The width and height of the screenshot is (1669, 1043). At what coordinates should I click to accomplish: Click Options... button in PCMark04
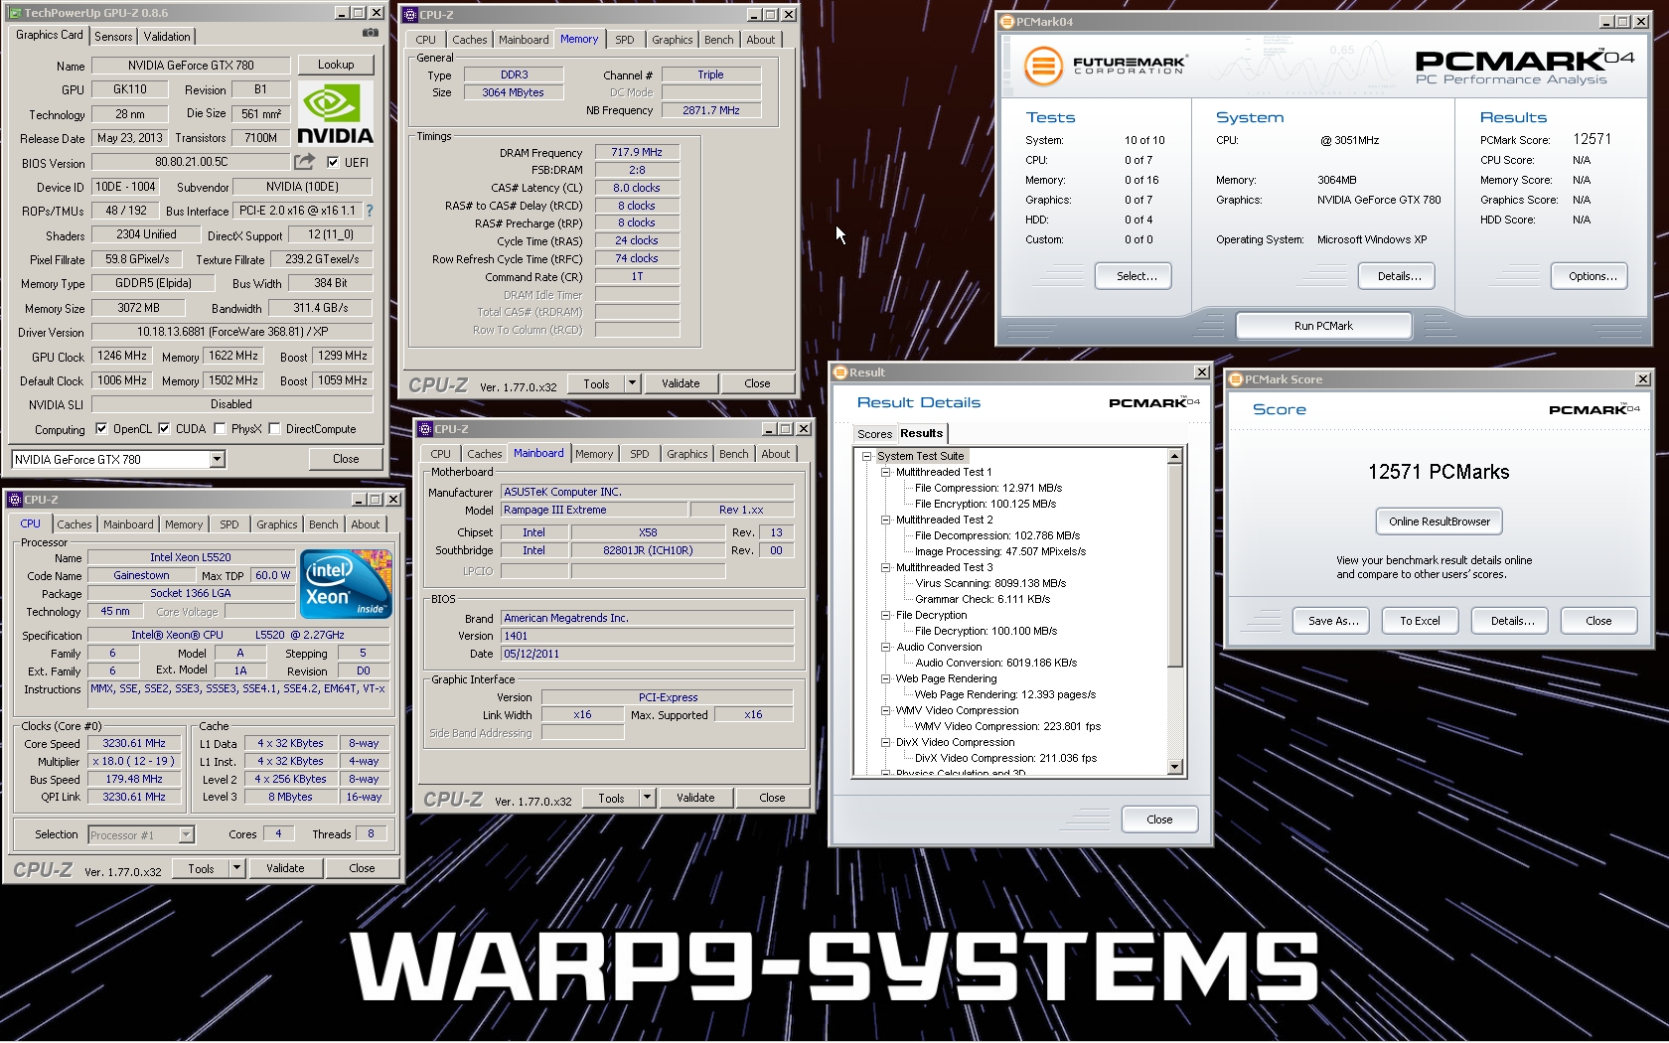(x=1590, y=276)
